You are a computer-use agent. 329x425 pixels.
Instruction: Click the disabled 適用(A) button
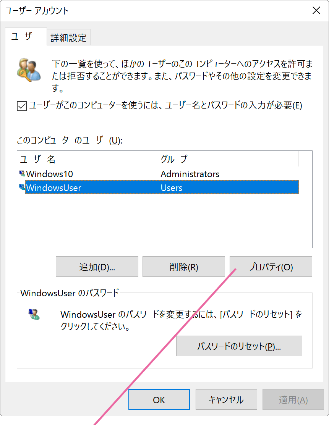[293, 399]
